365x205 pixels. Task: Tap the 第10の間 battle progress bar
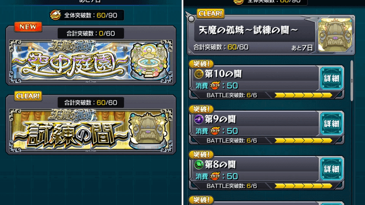tap(303, 95)
